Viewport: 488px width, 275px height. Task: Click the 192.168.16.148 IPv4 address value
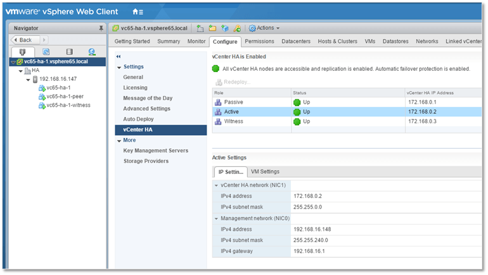pyautogui.click(x=312, y=229)
